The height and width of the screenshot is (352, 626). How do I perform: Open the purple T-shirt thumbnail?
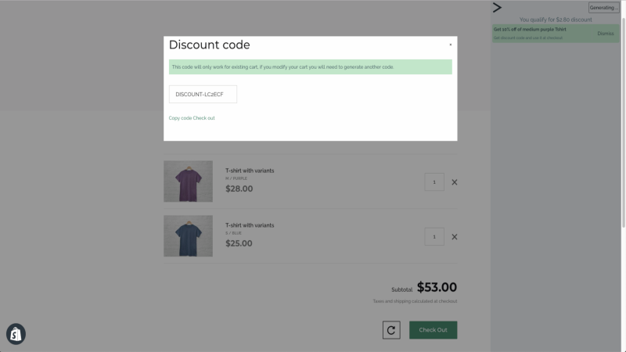tap(188, 181)
